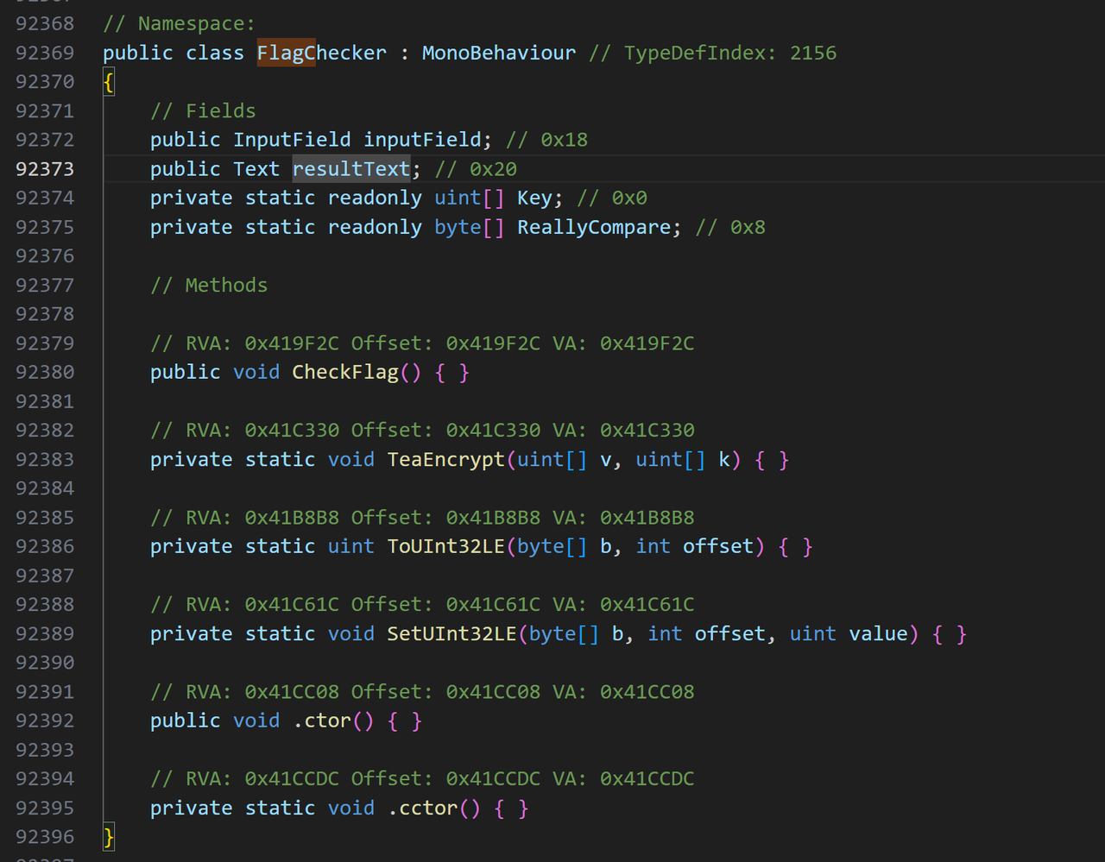This screenshot has height=862, width=1105.
Task: Click line number 92383 in the gutter
Action: tap(45, 460)
